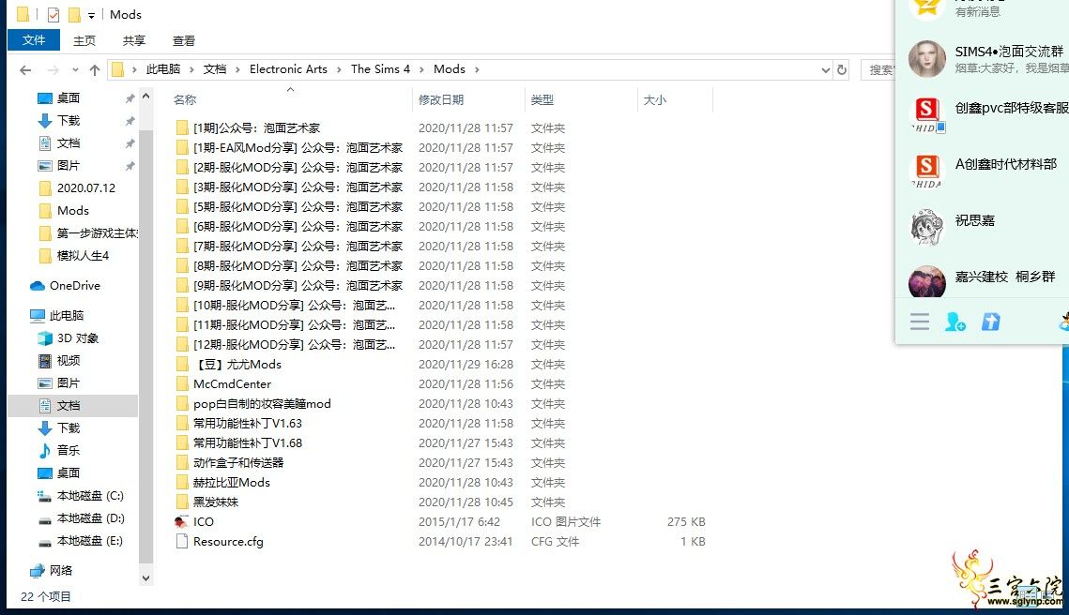
Task: Select the ICO image file
Action: click(203, 521)
